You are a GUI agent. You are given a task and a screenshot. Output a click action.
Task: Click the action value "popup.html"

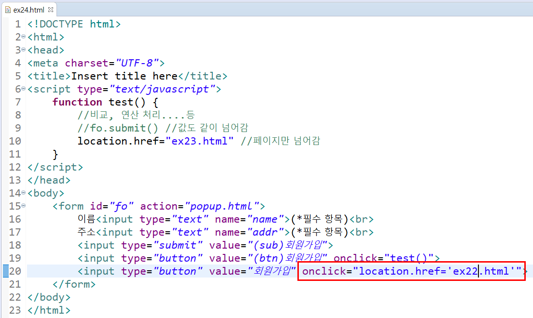click(222, 206)
